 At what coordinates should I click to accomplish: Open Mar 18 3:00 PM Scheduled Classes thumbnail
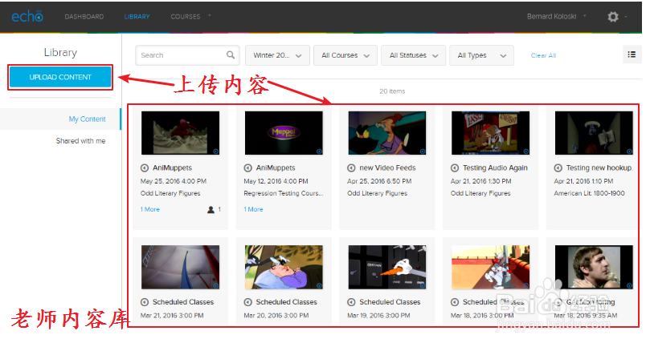490,267
